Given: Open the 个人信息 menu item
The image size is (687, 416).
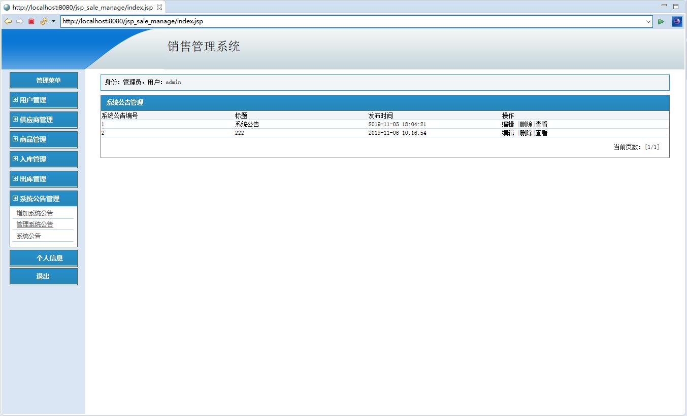Looking at the screenshot, I should click(x=43, y=258).
